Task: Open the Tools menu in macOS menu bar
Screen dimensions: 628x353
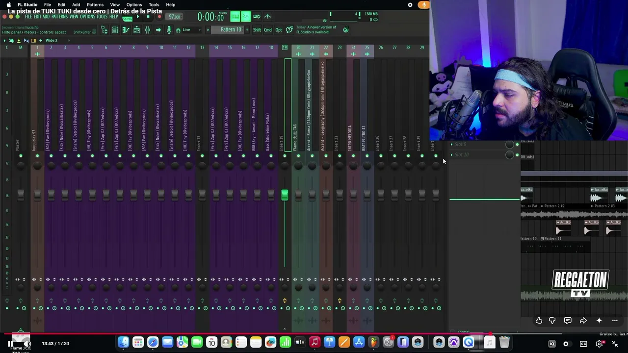Action: point(154,5)
